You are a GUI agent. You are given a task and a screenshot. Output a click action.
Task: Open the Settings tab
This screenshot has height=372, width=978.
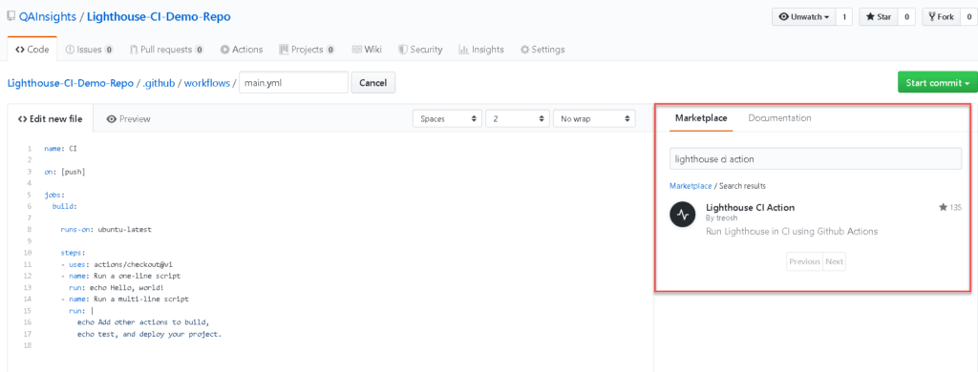coord(542,50)
